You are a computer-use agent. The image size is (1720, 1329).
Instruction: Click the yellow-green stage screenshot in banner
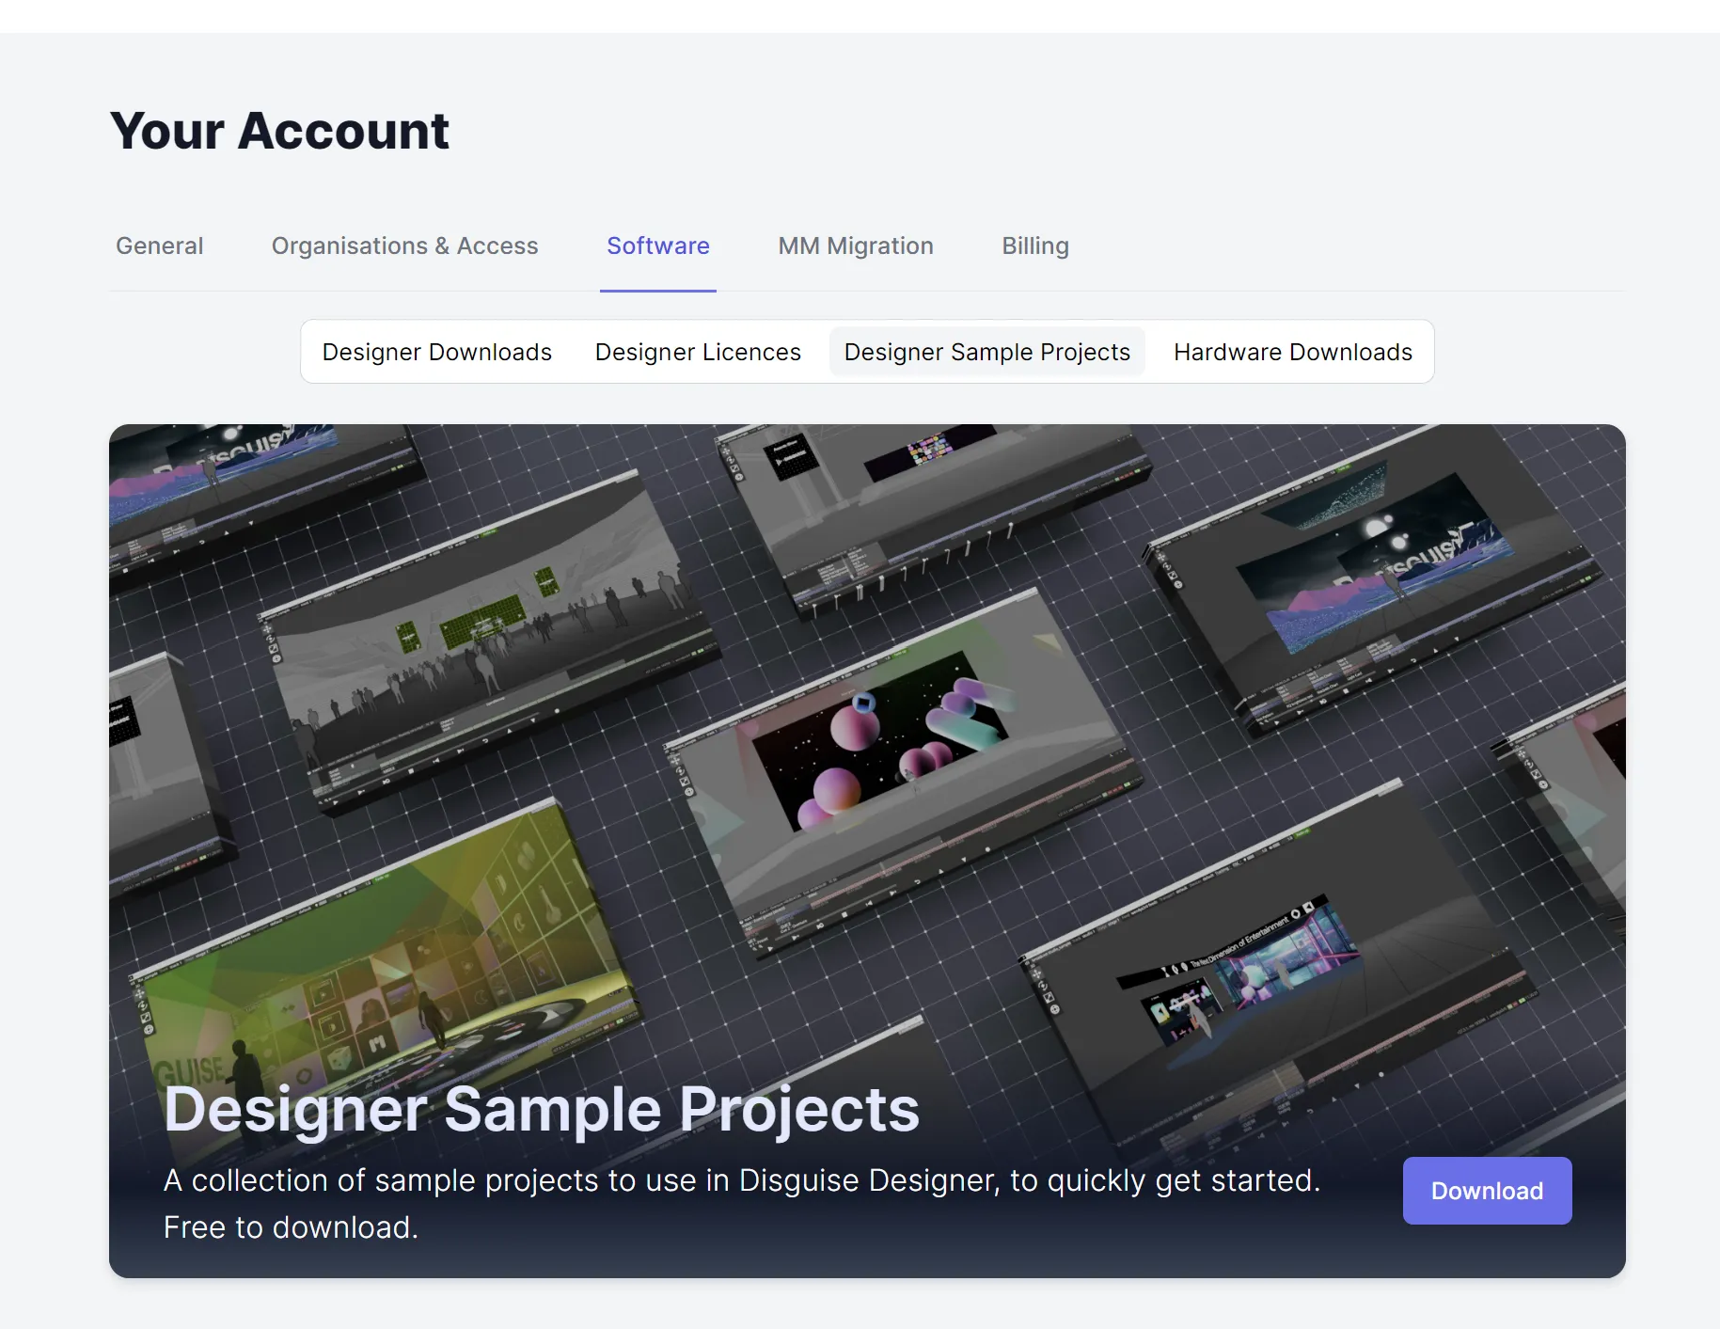coord(395,959)
